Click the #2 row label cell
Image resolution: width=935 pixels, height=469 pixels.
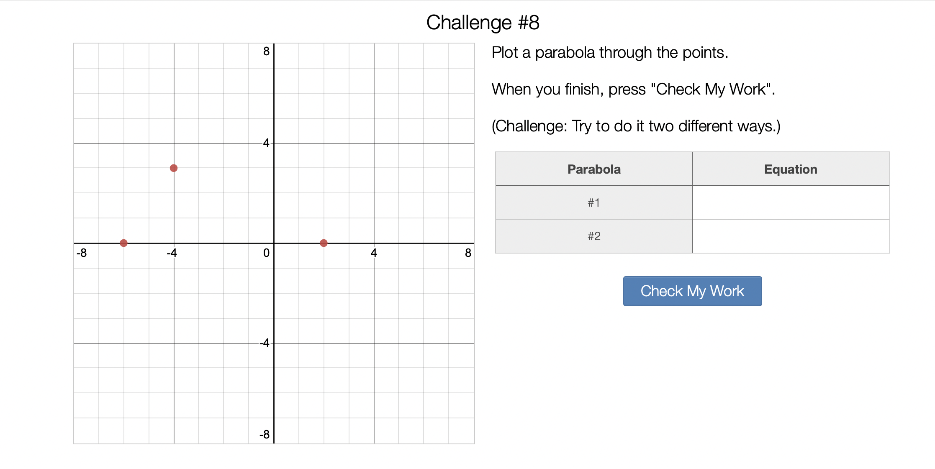[593, 236]
